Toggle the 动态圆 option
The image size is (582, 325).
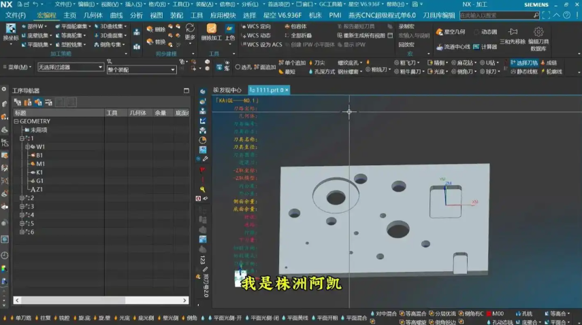click(x=486, y=32)
